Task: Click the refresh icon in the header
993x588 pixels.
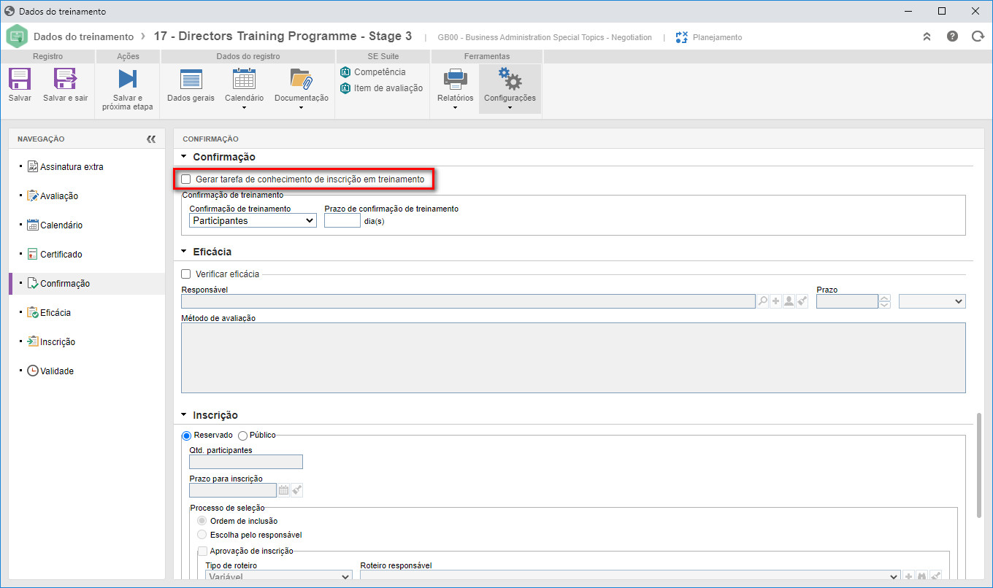Action: tap(977, 36)
